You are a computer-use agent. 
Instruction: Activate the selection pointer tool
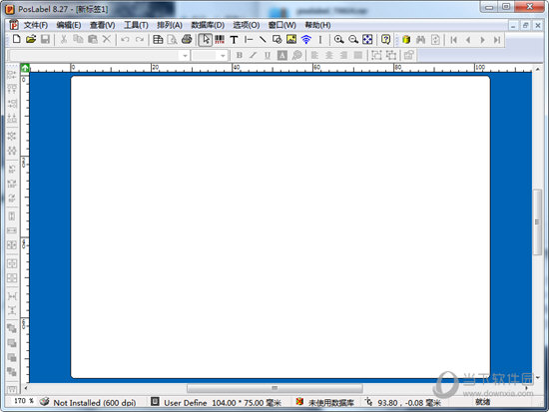(x=206, y=40)
